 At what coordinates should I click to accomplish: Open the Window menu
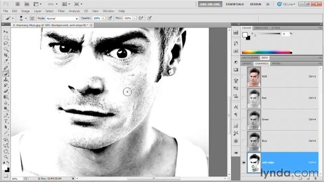(x=108, y=11)
